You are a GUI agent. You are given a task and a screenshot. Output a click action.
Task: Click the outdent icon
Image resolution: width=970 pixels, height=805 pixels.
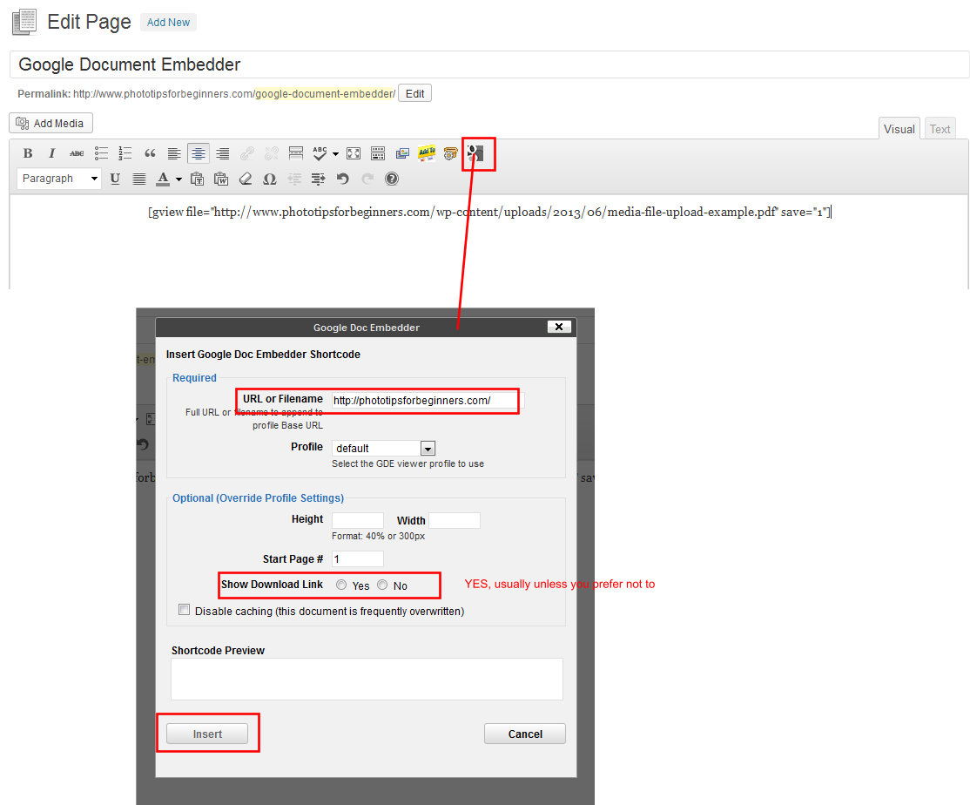point(294,179)
